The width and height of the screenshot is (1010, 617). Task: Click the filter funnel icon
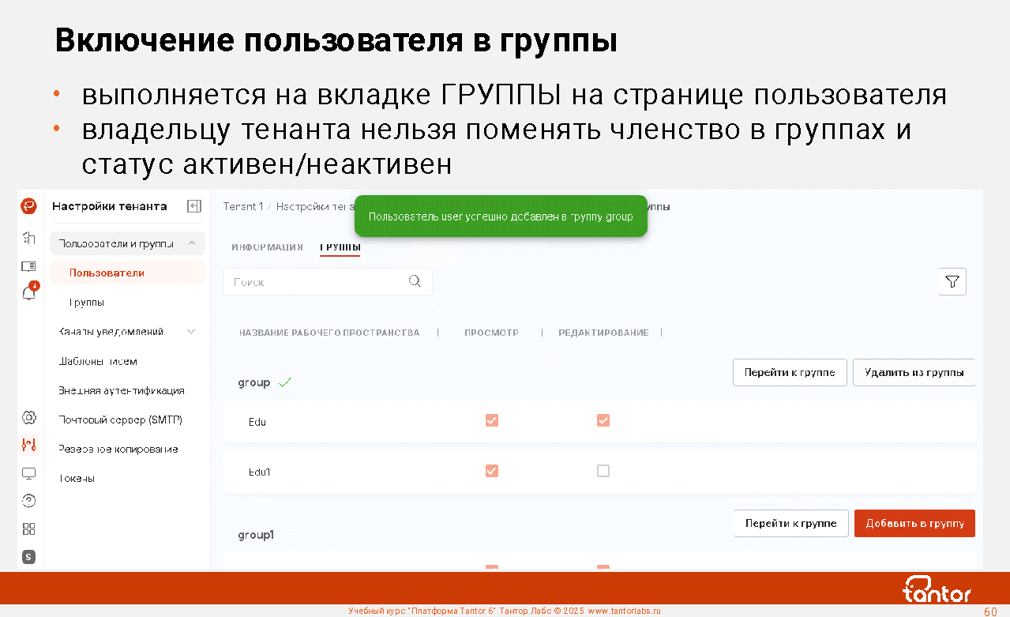click(x=952, y=281)
